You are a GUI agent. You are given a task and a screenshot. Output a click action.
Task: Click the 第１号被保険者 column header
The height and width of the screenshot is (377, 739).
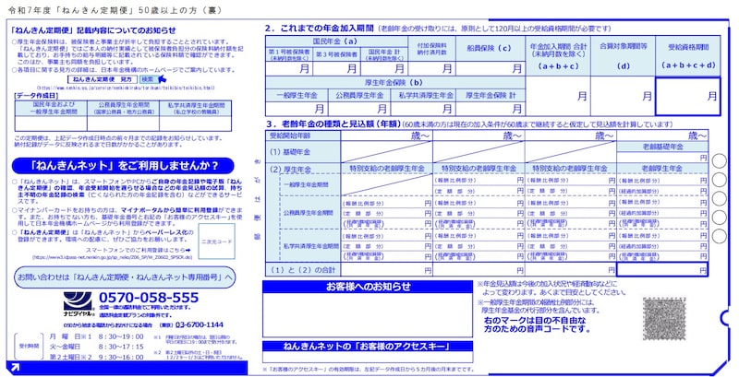pos(289,54)
